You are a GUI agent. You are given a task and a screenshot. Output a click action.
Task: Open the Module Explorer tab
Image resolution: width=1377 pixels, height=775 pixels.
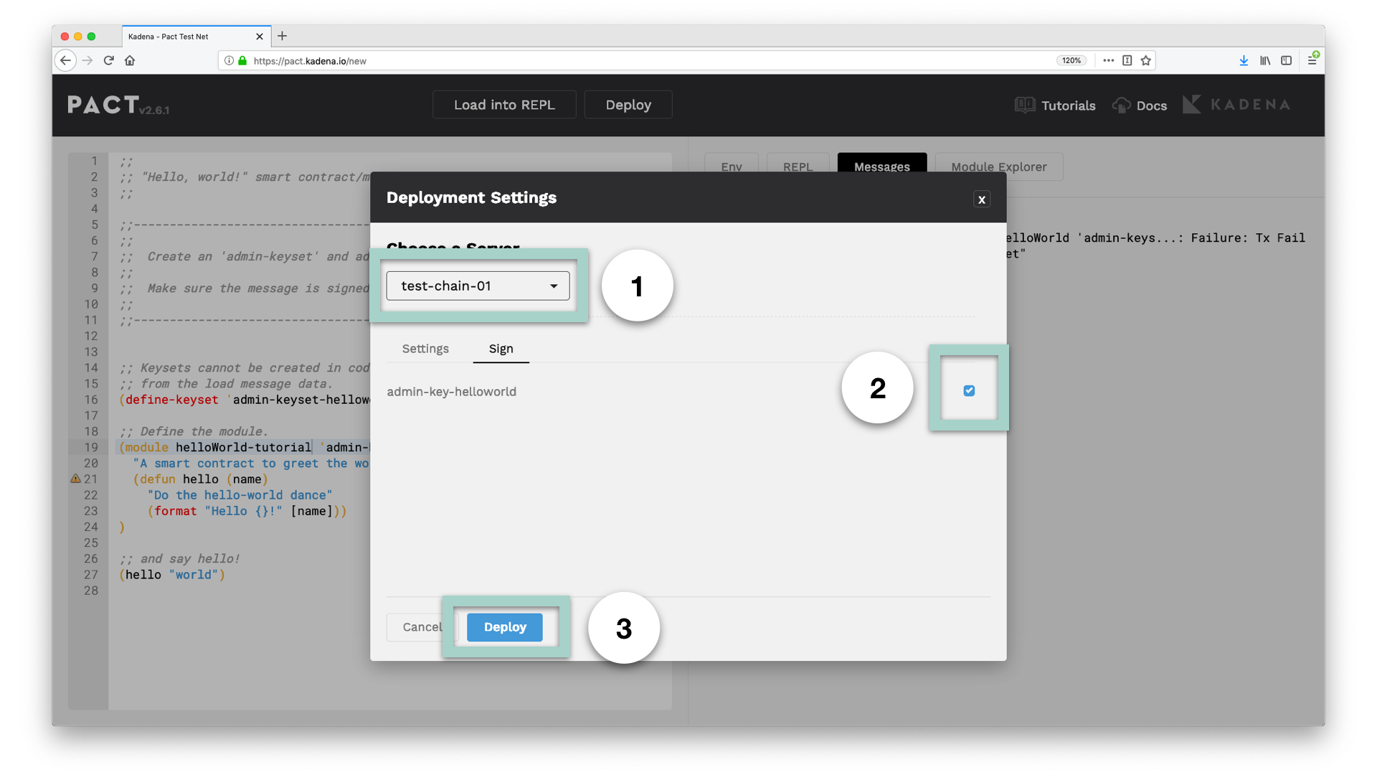(x=998, y=166)
